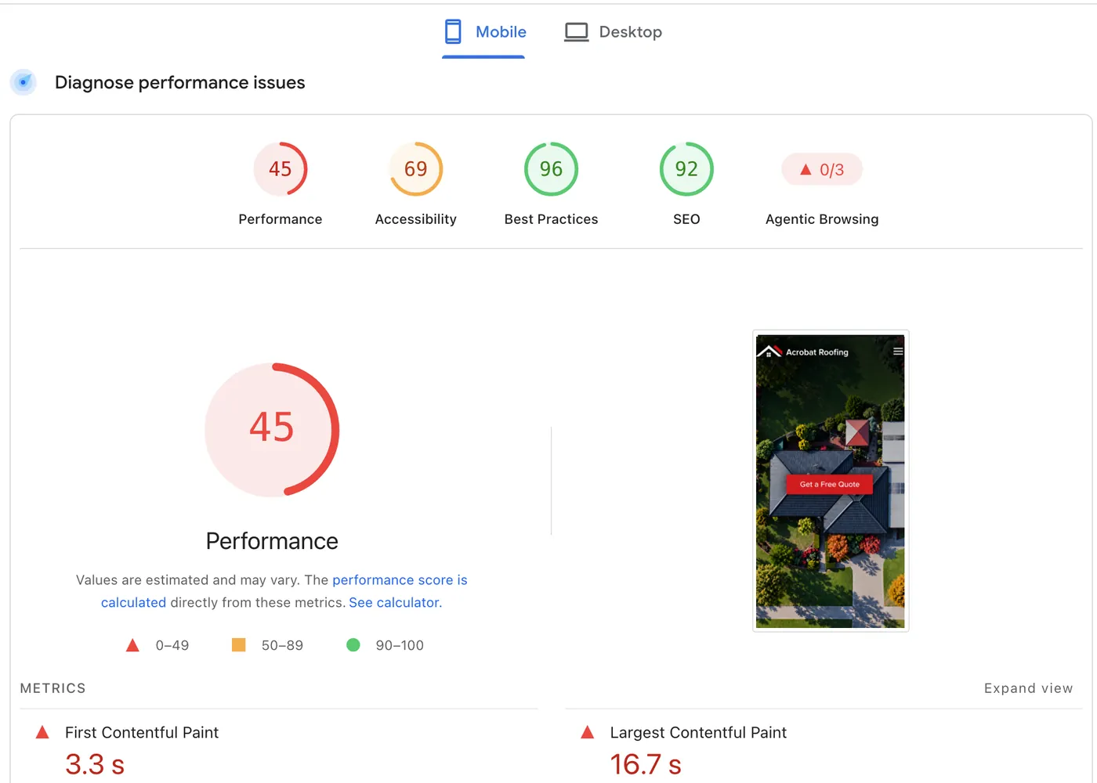1097x783 pixels.
Task: Click the '3.3 s' metric value
Action: click(x=95, y=764)
